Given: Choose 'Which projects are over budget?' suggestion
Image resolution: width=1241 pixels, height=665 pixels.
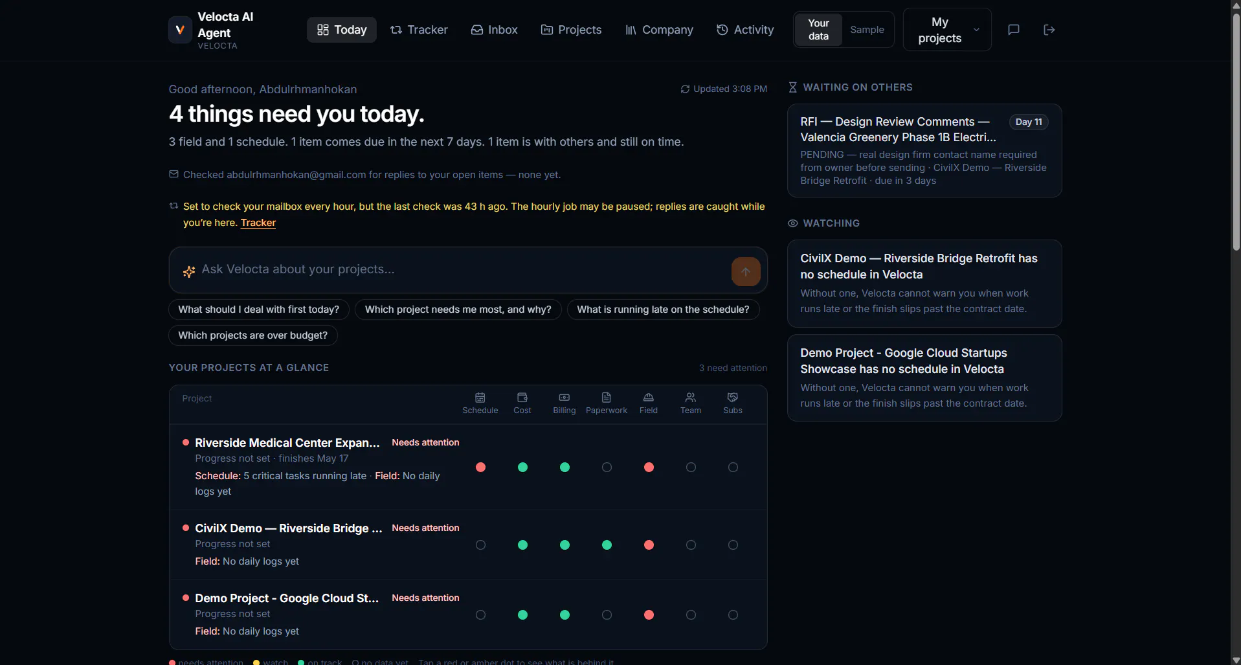Looking at the screenshot, I should pyautogui.click(x=253, y=335).
